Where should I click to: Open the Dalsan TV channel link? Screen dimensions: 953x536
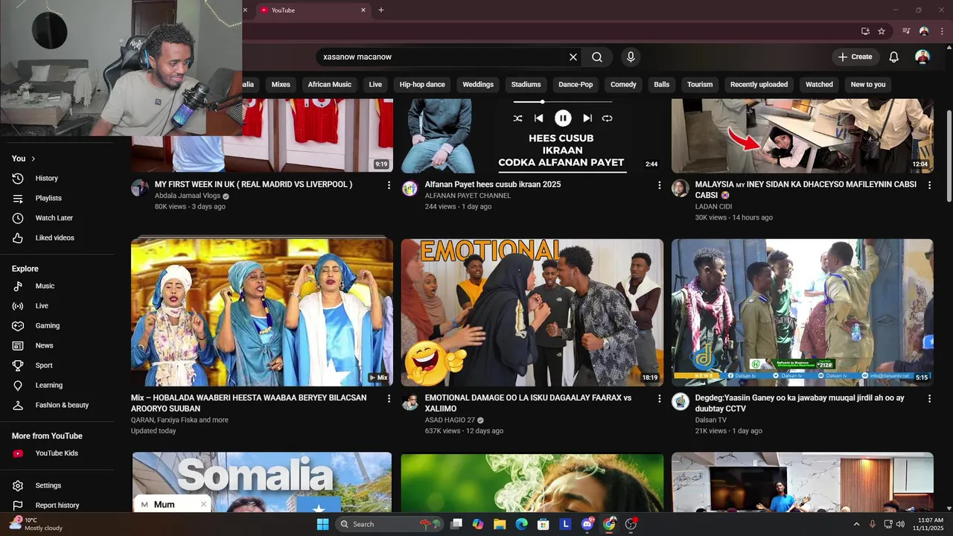click(711, 420)
